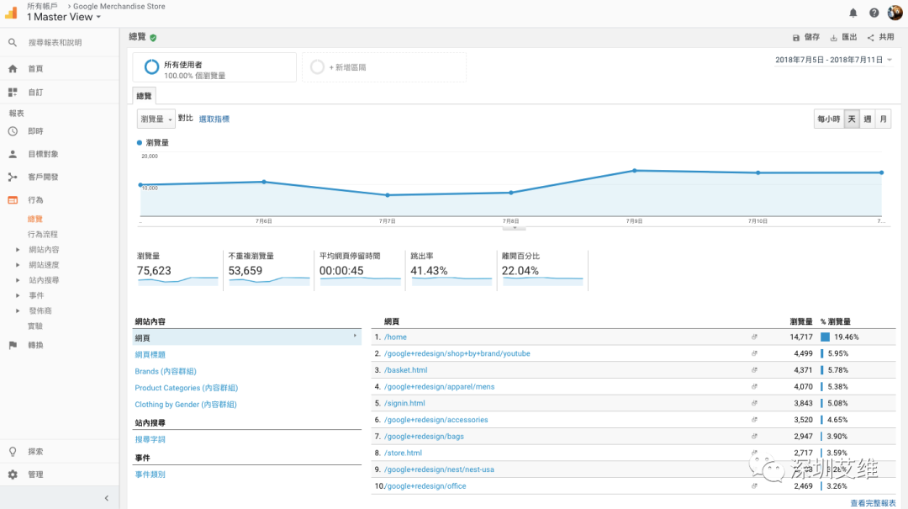908x509 pixels.
Task: Click the 匯出 export icon
Action: point(834,38)
